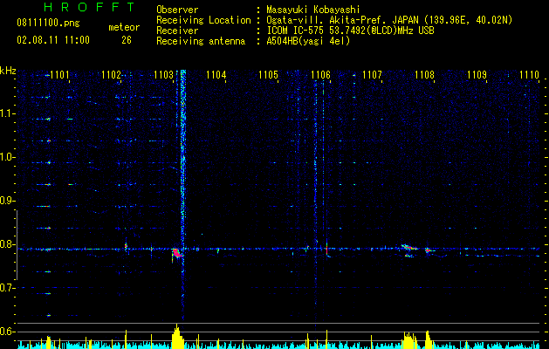The image size is (549, 349).
Task: Click the 1107 time marker
Action: tap(372, 75)
